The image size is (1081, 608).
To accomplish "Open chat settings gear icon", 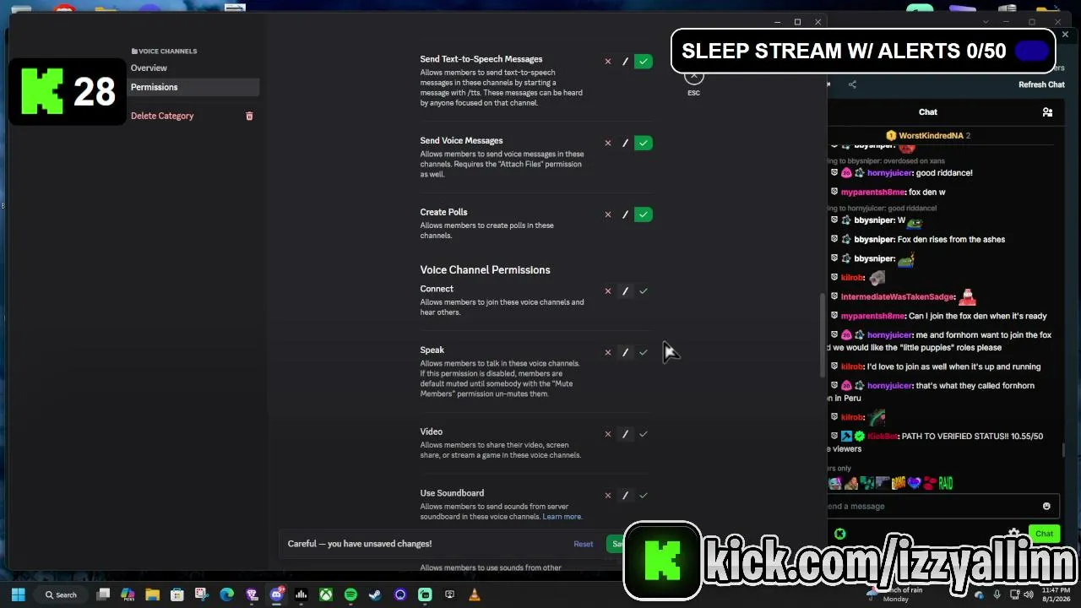I will tap(1013, 534).
